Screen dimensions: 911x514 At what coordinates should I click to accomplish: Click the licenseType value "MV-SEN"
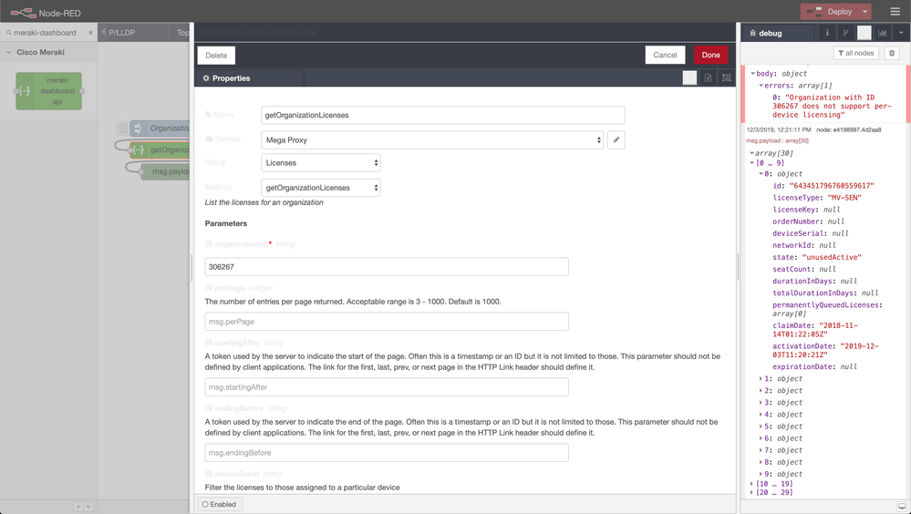coord(844,198)
